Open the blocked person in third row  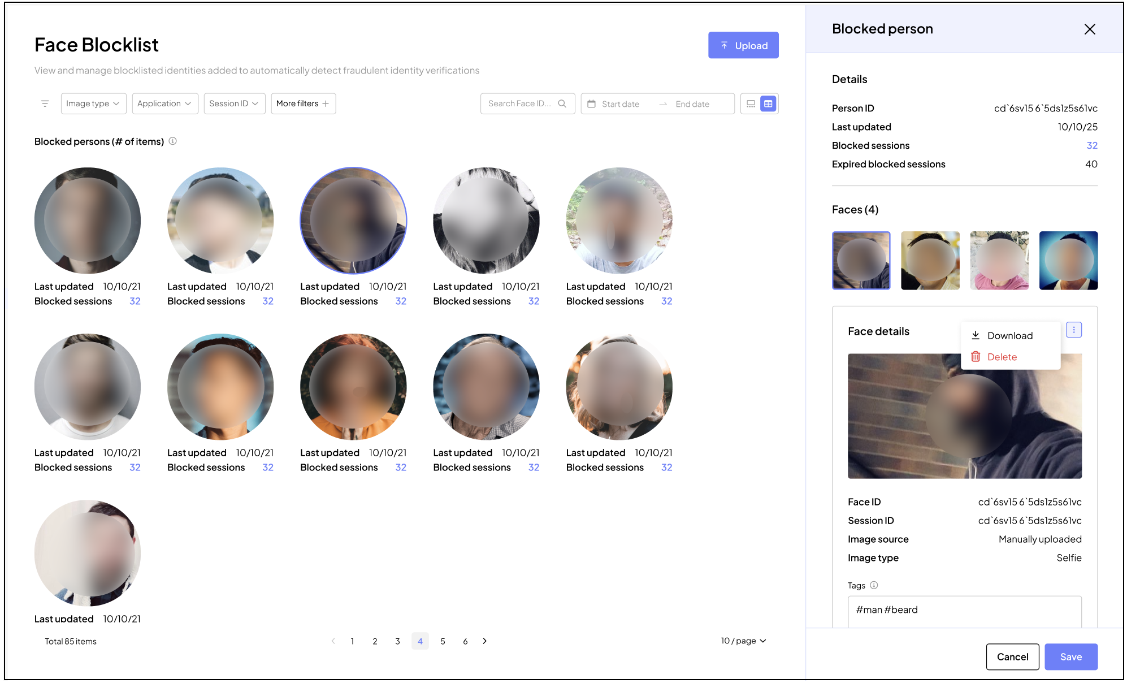pos(88,553)
